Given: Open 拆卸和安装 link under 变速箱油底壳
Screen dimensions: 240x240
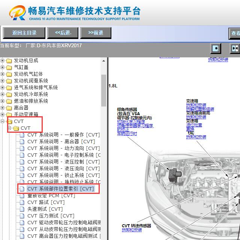Looking at the screenshot, I should pos(196,117).
